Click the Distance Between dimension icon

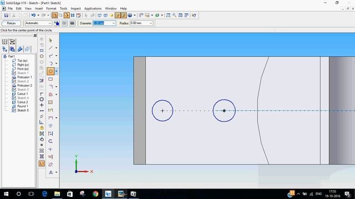pos(50,118)
